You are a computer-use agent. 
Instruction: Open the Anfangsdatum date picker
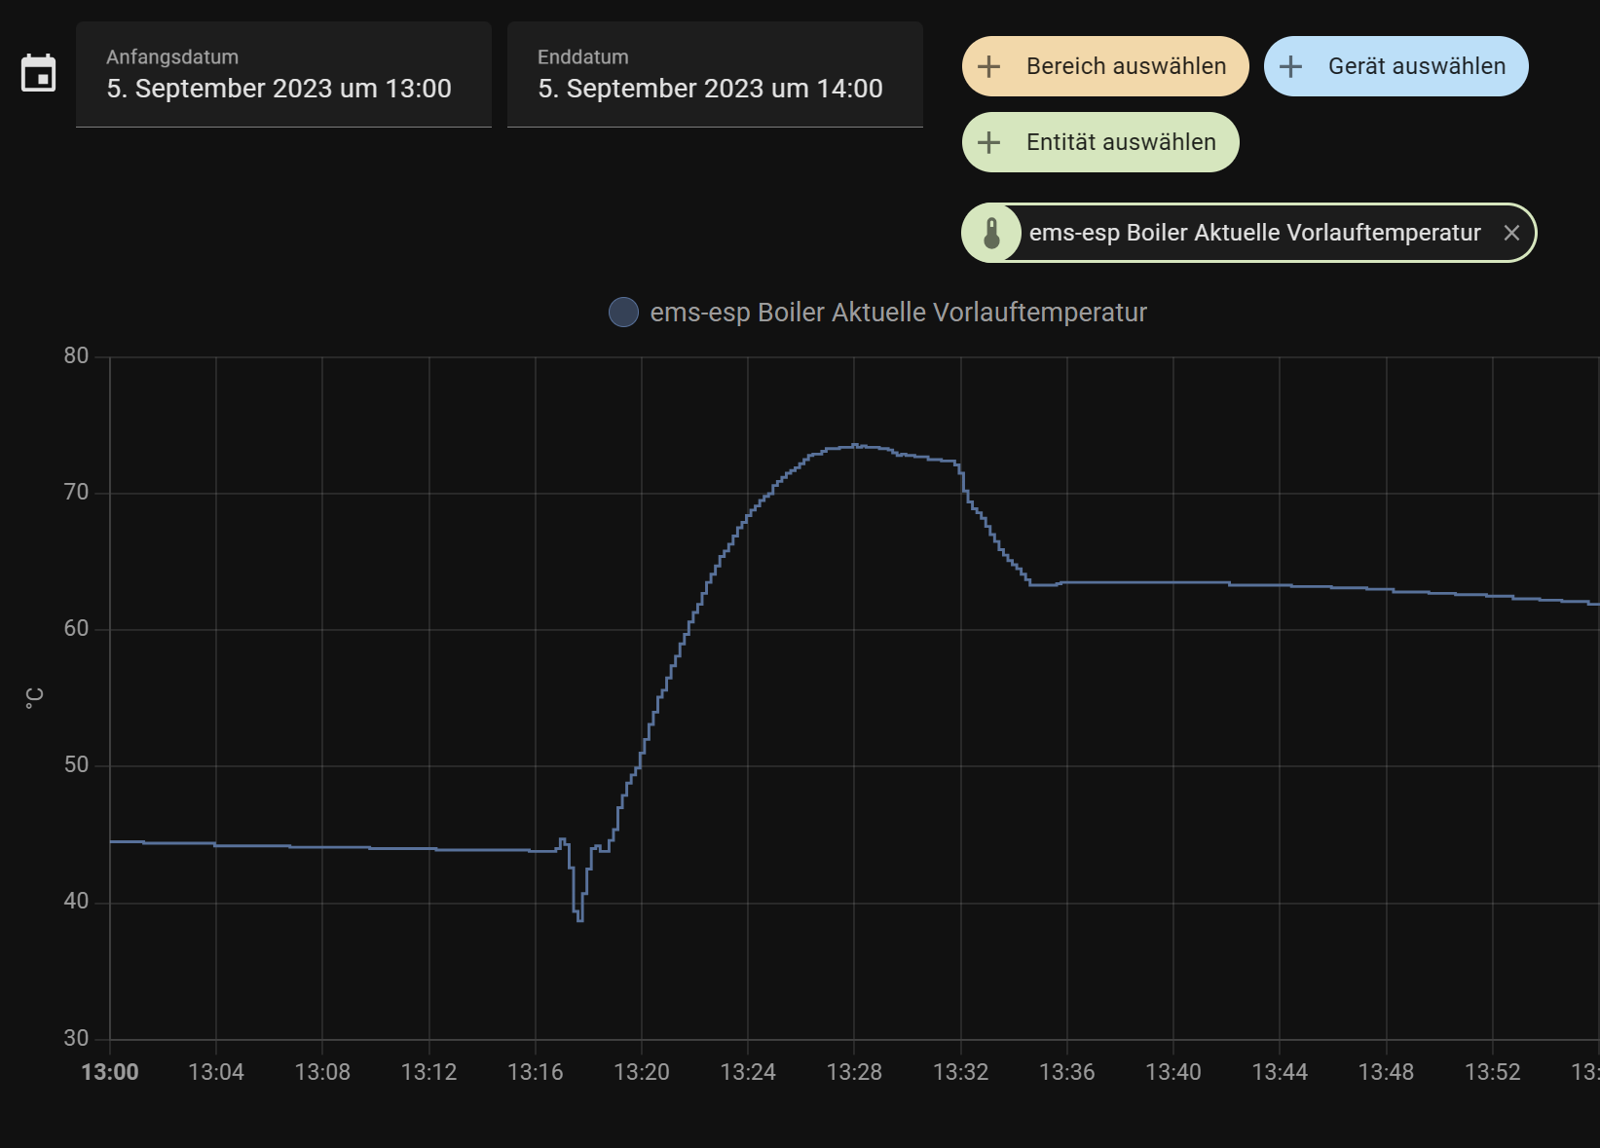point(283,74)
